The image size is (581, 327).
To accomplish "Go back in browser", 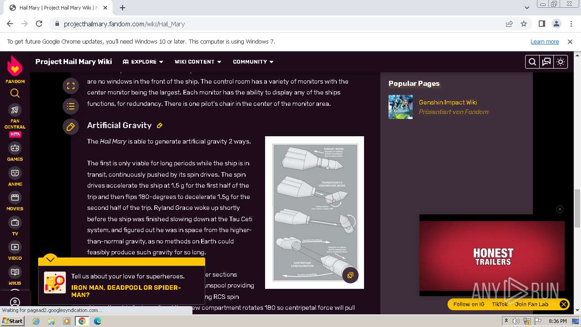I will coord(10,24).
